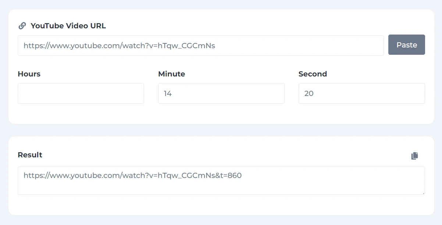Click the Paste button
The width and height of the screenshot is (442, 225).
(x=407, y=45)
